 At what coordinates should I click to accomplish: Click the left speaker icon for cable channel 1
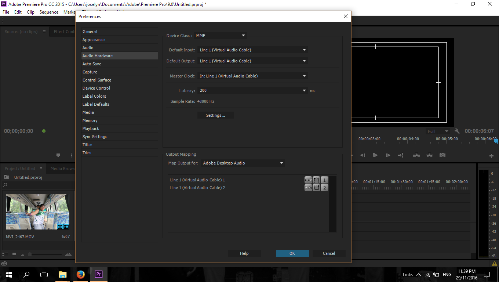coord(308,180)
